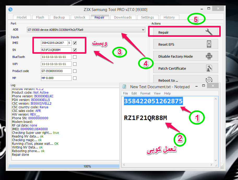Click the Disable Factory Mode button
The height and width of the screenshot is (180, 238).
pos(186,56)
